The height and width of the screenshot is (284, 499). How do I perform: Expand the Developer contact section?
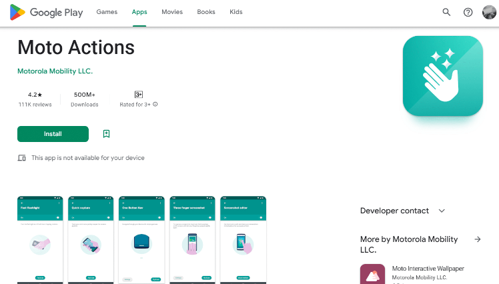click(441, 211)
